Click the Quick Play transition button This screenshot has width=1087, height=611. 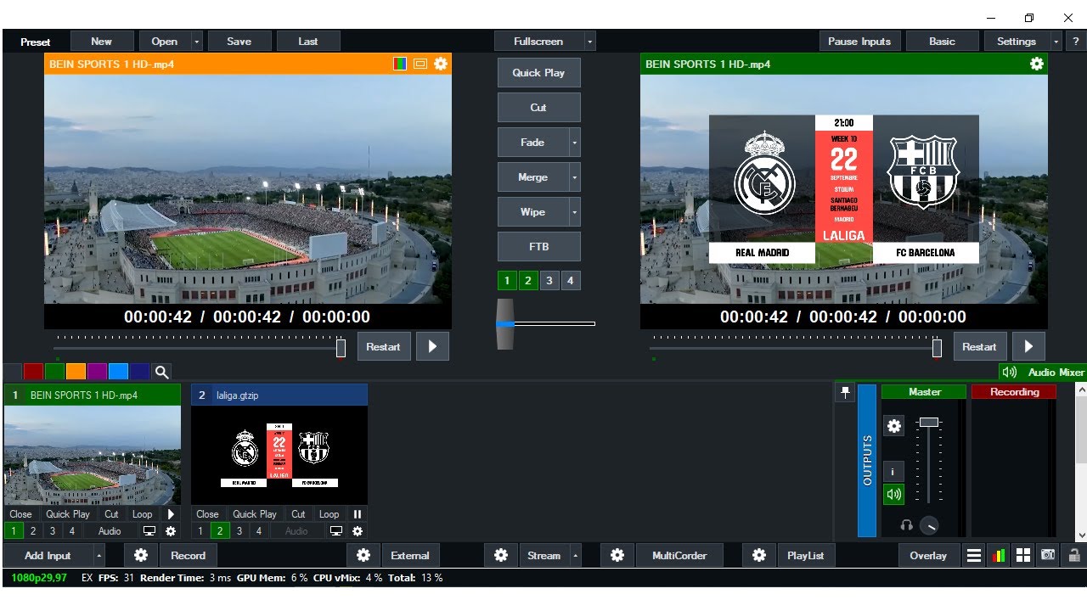pos(538,73)
